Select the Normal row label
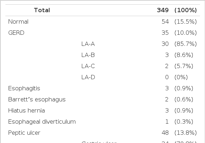Screen dimensions: 205x143 pyautogui.click(x=18, y=22)
